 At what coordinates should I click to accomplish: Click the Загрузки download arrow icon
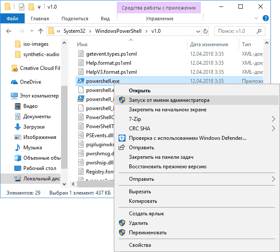point(18,127)
